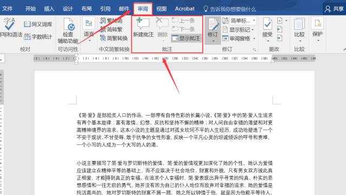Click paragraph starting 小说主要描写了简·爱
Viewport: 346px width, 195px height.
174,178
